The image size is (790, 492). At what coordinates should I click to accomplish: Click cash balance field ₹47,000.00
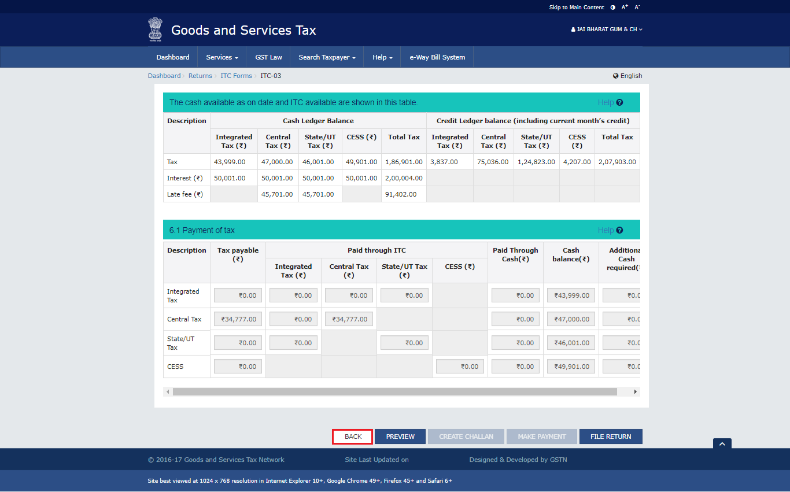[571, 319]
